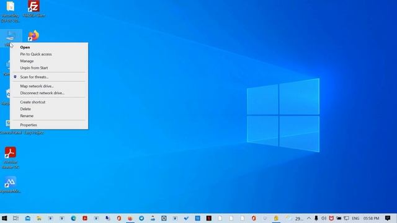Open the first Office taskbar icon
397x223 pixels.
click(x=119, y=218)
